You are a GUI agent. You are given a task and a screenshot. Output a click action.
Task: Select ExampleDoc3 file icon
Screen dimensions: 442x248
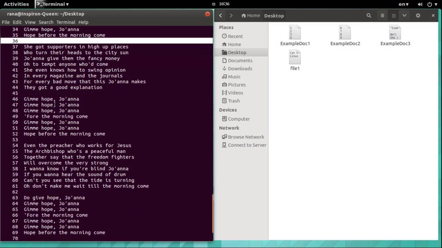tap(395, 32)
